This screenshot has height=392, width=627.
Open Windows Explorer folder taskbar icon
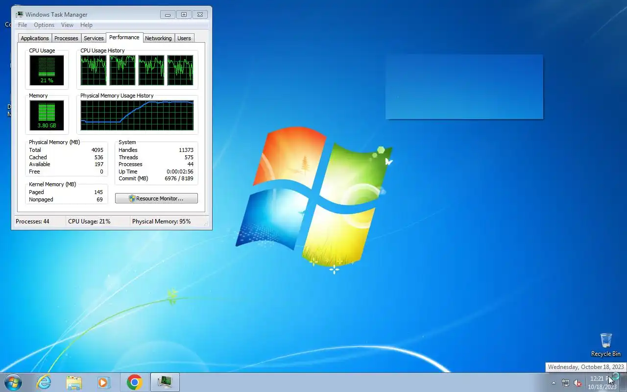pos(74,382)
